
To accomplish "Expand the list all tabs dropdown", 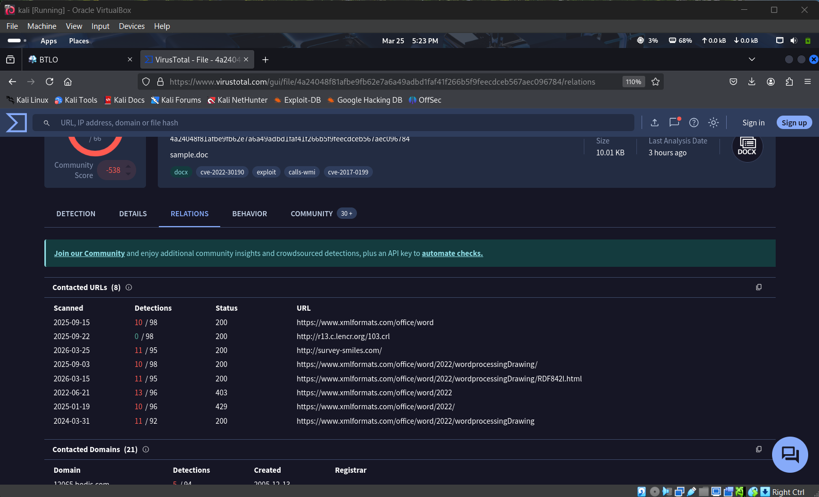I will 752,59.
